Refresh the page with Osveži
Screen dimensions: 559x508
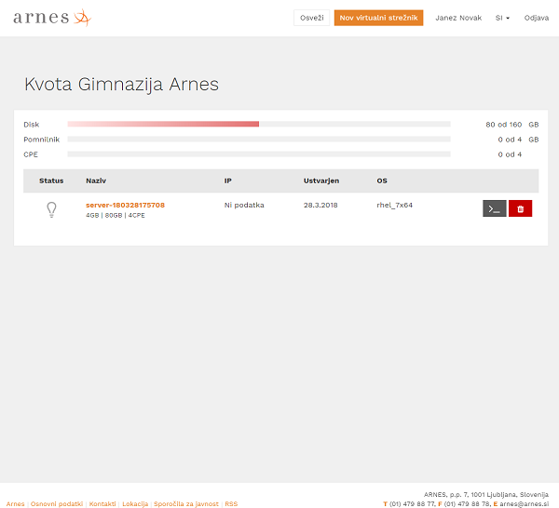[x=311, y=18]
